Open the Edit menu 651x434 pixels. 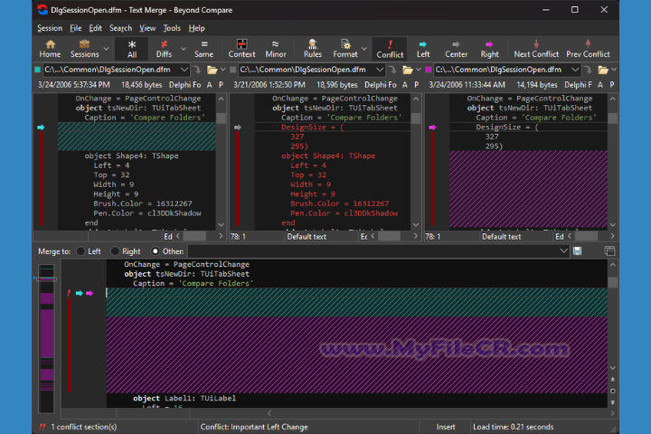click(96, 28)
